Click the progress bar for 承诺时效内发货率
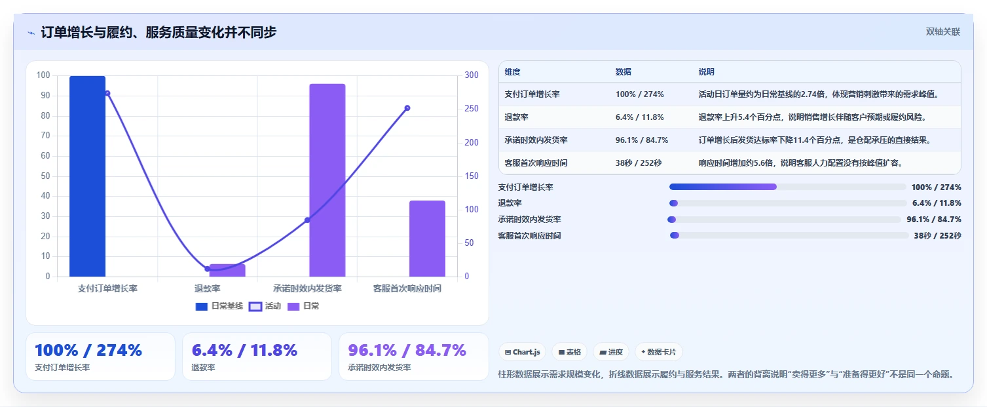Image resolution: width=987 pixels, height=407 pixels. pos(784,220)
